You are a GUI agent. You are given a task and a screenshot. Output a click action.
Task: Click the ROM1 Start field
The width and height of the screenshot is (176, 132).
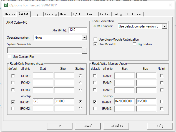tap(43, 76)
